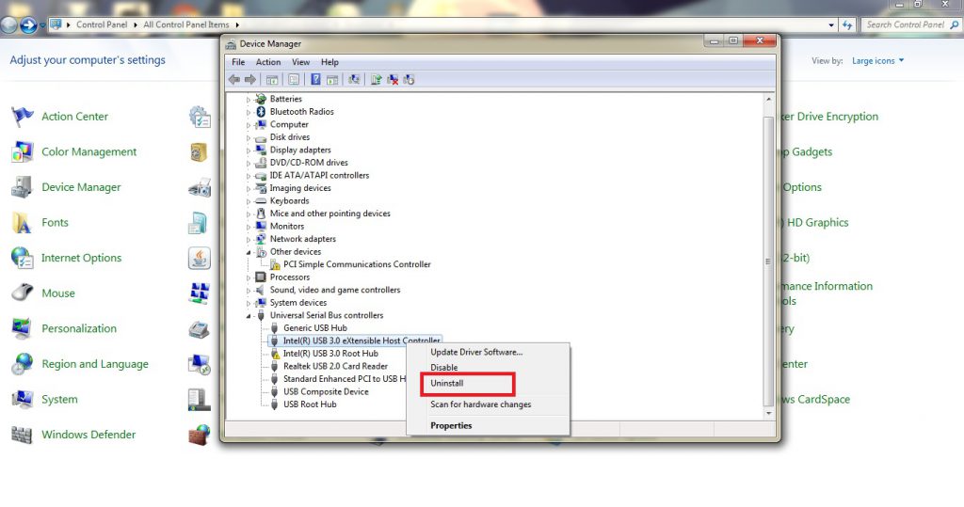This screenshot has width=964, height=507.
Task: Select Properties in the context menu
Action: [x=451, y=426]
